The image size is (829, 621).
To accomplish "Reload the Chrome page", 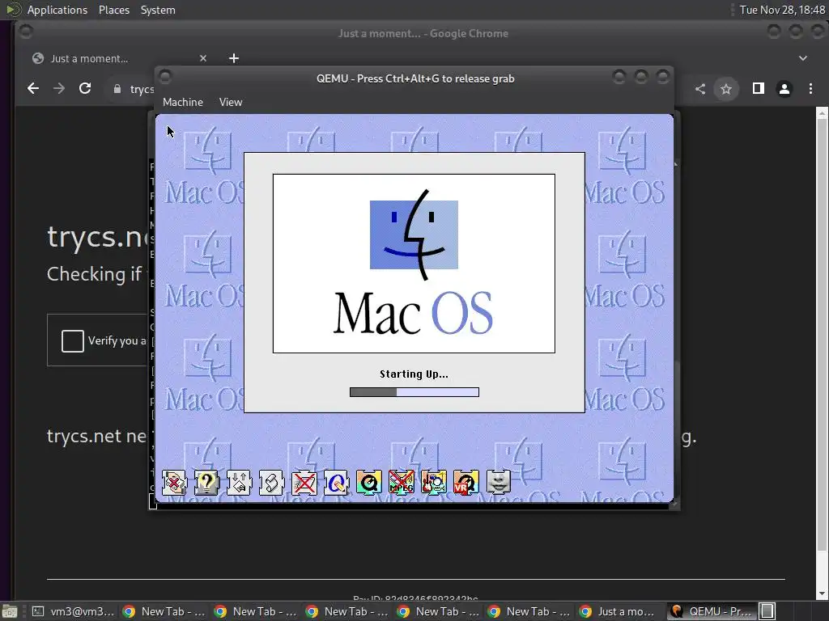I will coord(85,89).
